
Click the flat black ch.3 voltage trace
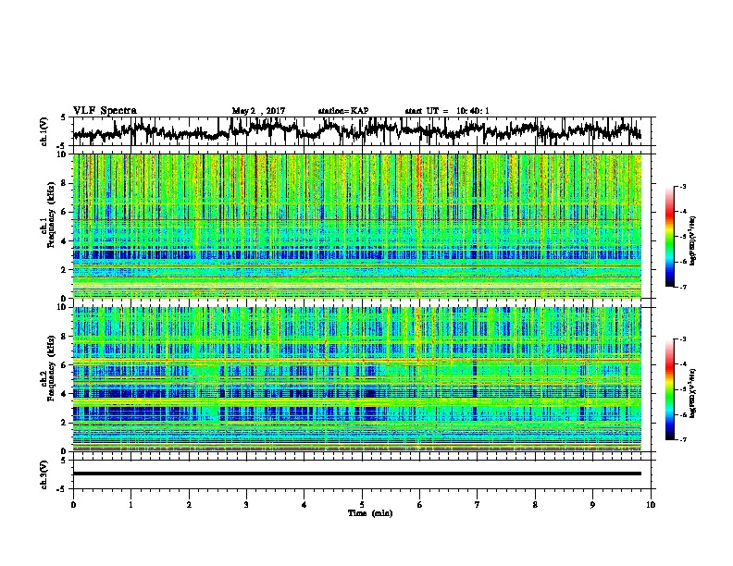pyautogui.click(x=357, y=474)
